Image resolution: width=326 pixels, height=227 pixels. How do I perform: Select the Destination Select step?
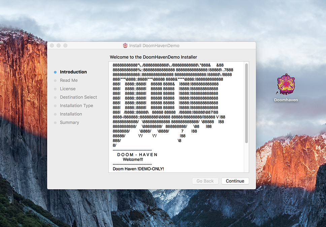78,97
